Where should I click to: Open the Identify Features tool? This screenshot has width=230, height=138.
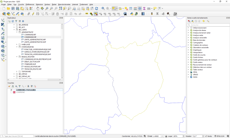pos(103,8)
